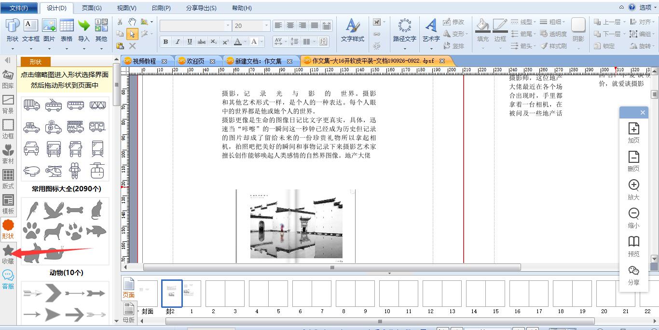Open the 文字样式 text style tool

(353, 31)
